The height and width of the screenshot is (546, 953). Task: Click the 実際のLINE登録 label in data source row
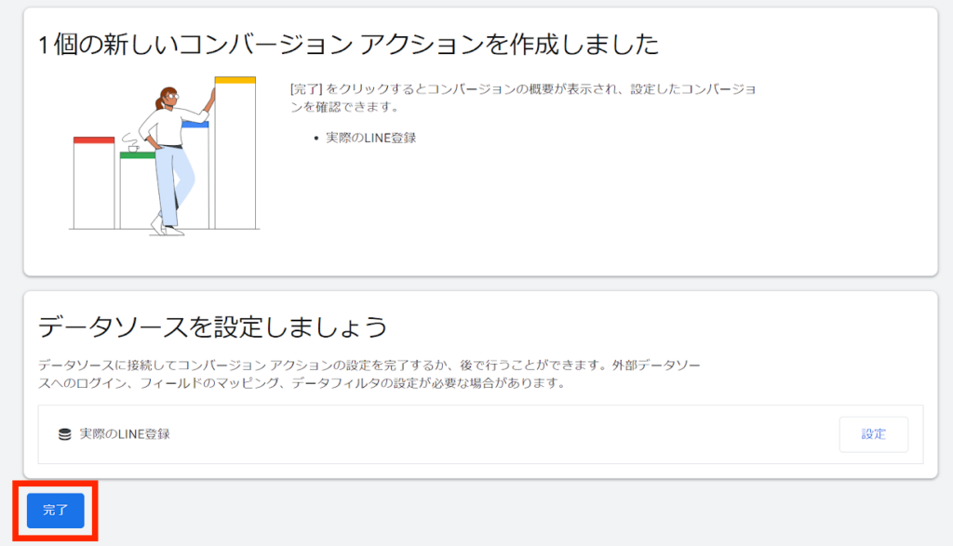[124, 434]
